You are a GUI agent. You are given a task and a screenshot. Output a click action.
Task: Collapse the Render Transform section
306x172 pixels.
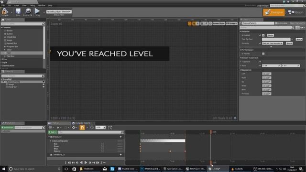point(240,58)
